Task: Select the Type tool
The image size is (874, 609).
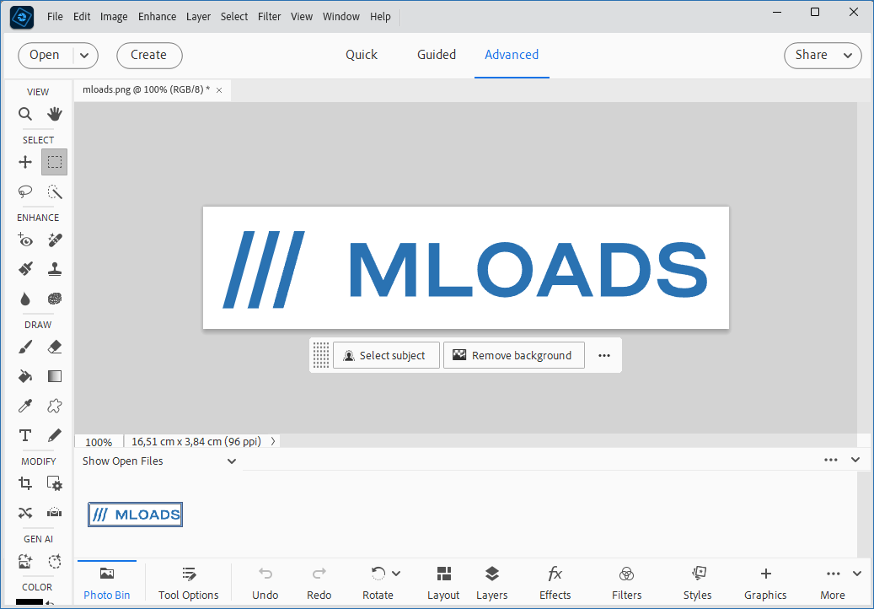Action: click(25, 435)
